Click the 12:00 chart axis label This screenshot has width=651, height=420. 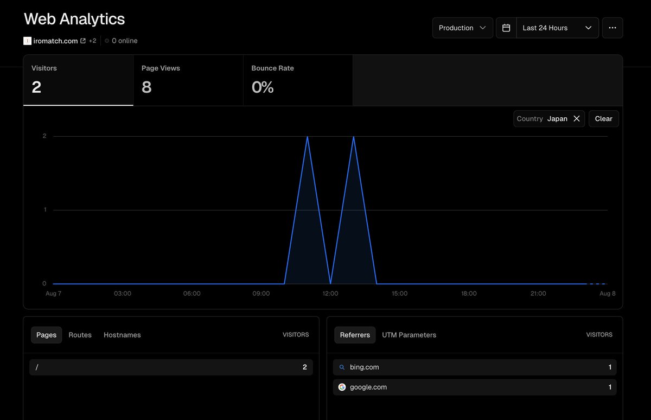[330, 294]
